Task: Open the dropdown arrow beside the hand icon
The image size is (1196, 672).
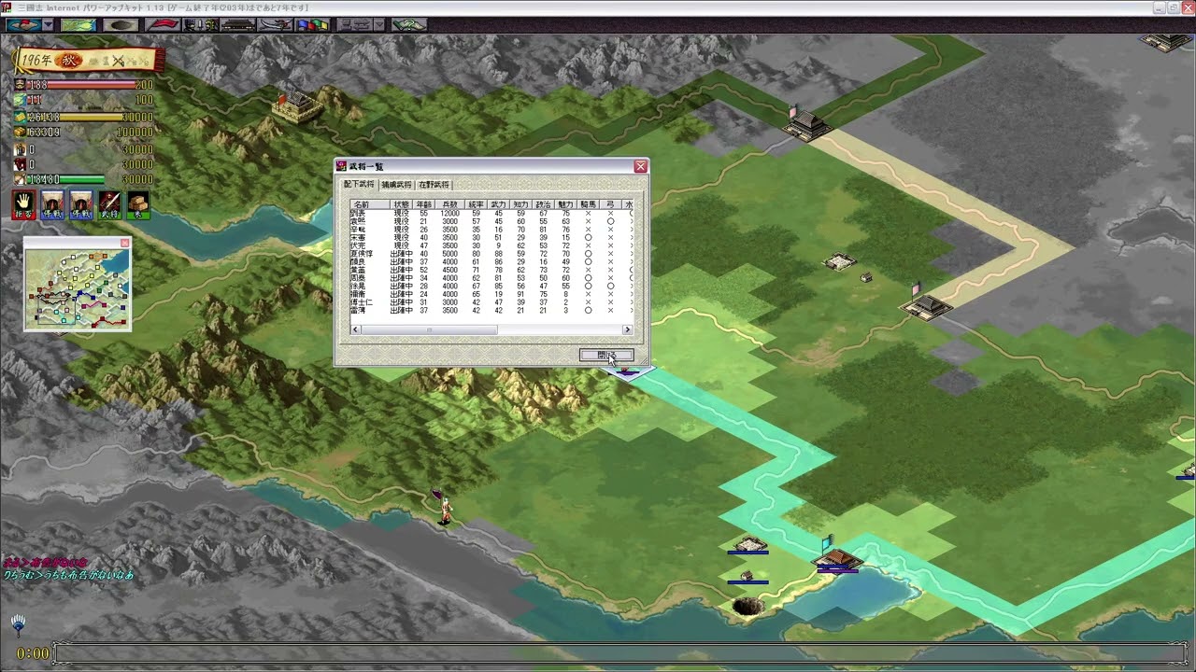Action: pyautogui.click(x=48, y=24)
